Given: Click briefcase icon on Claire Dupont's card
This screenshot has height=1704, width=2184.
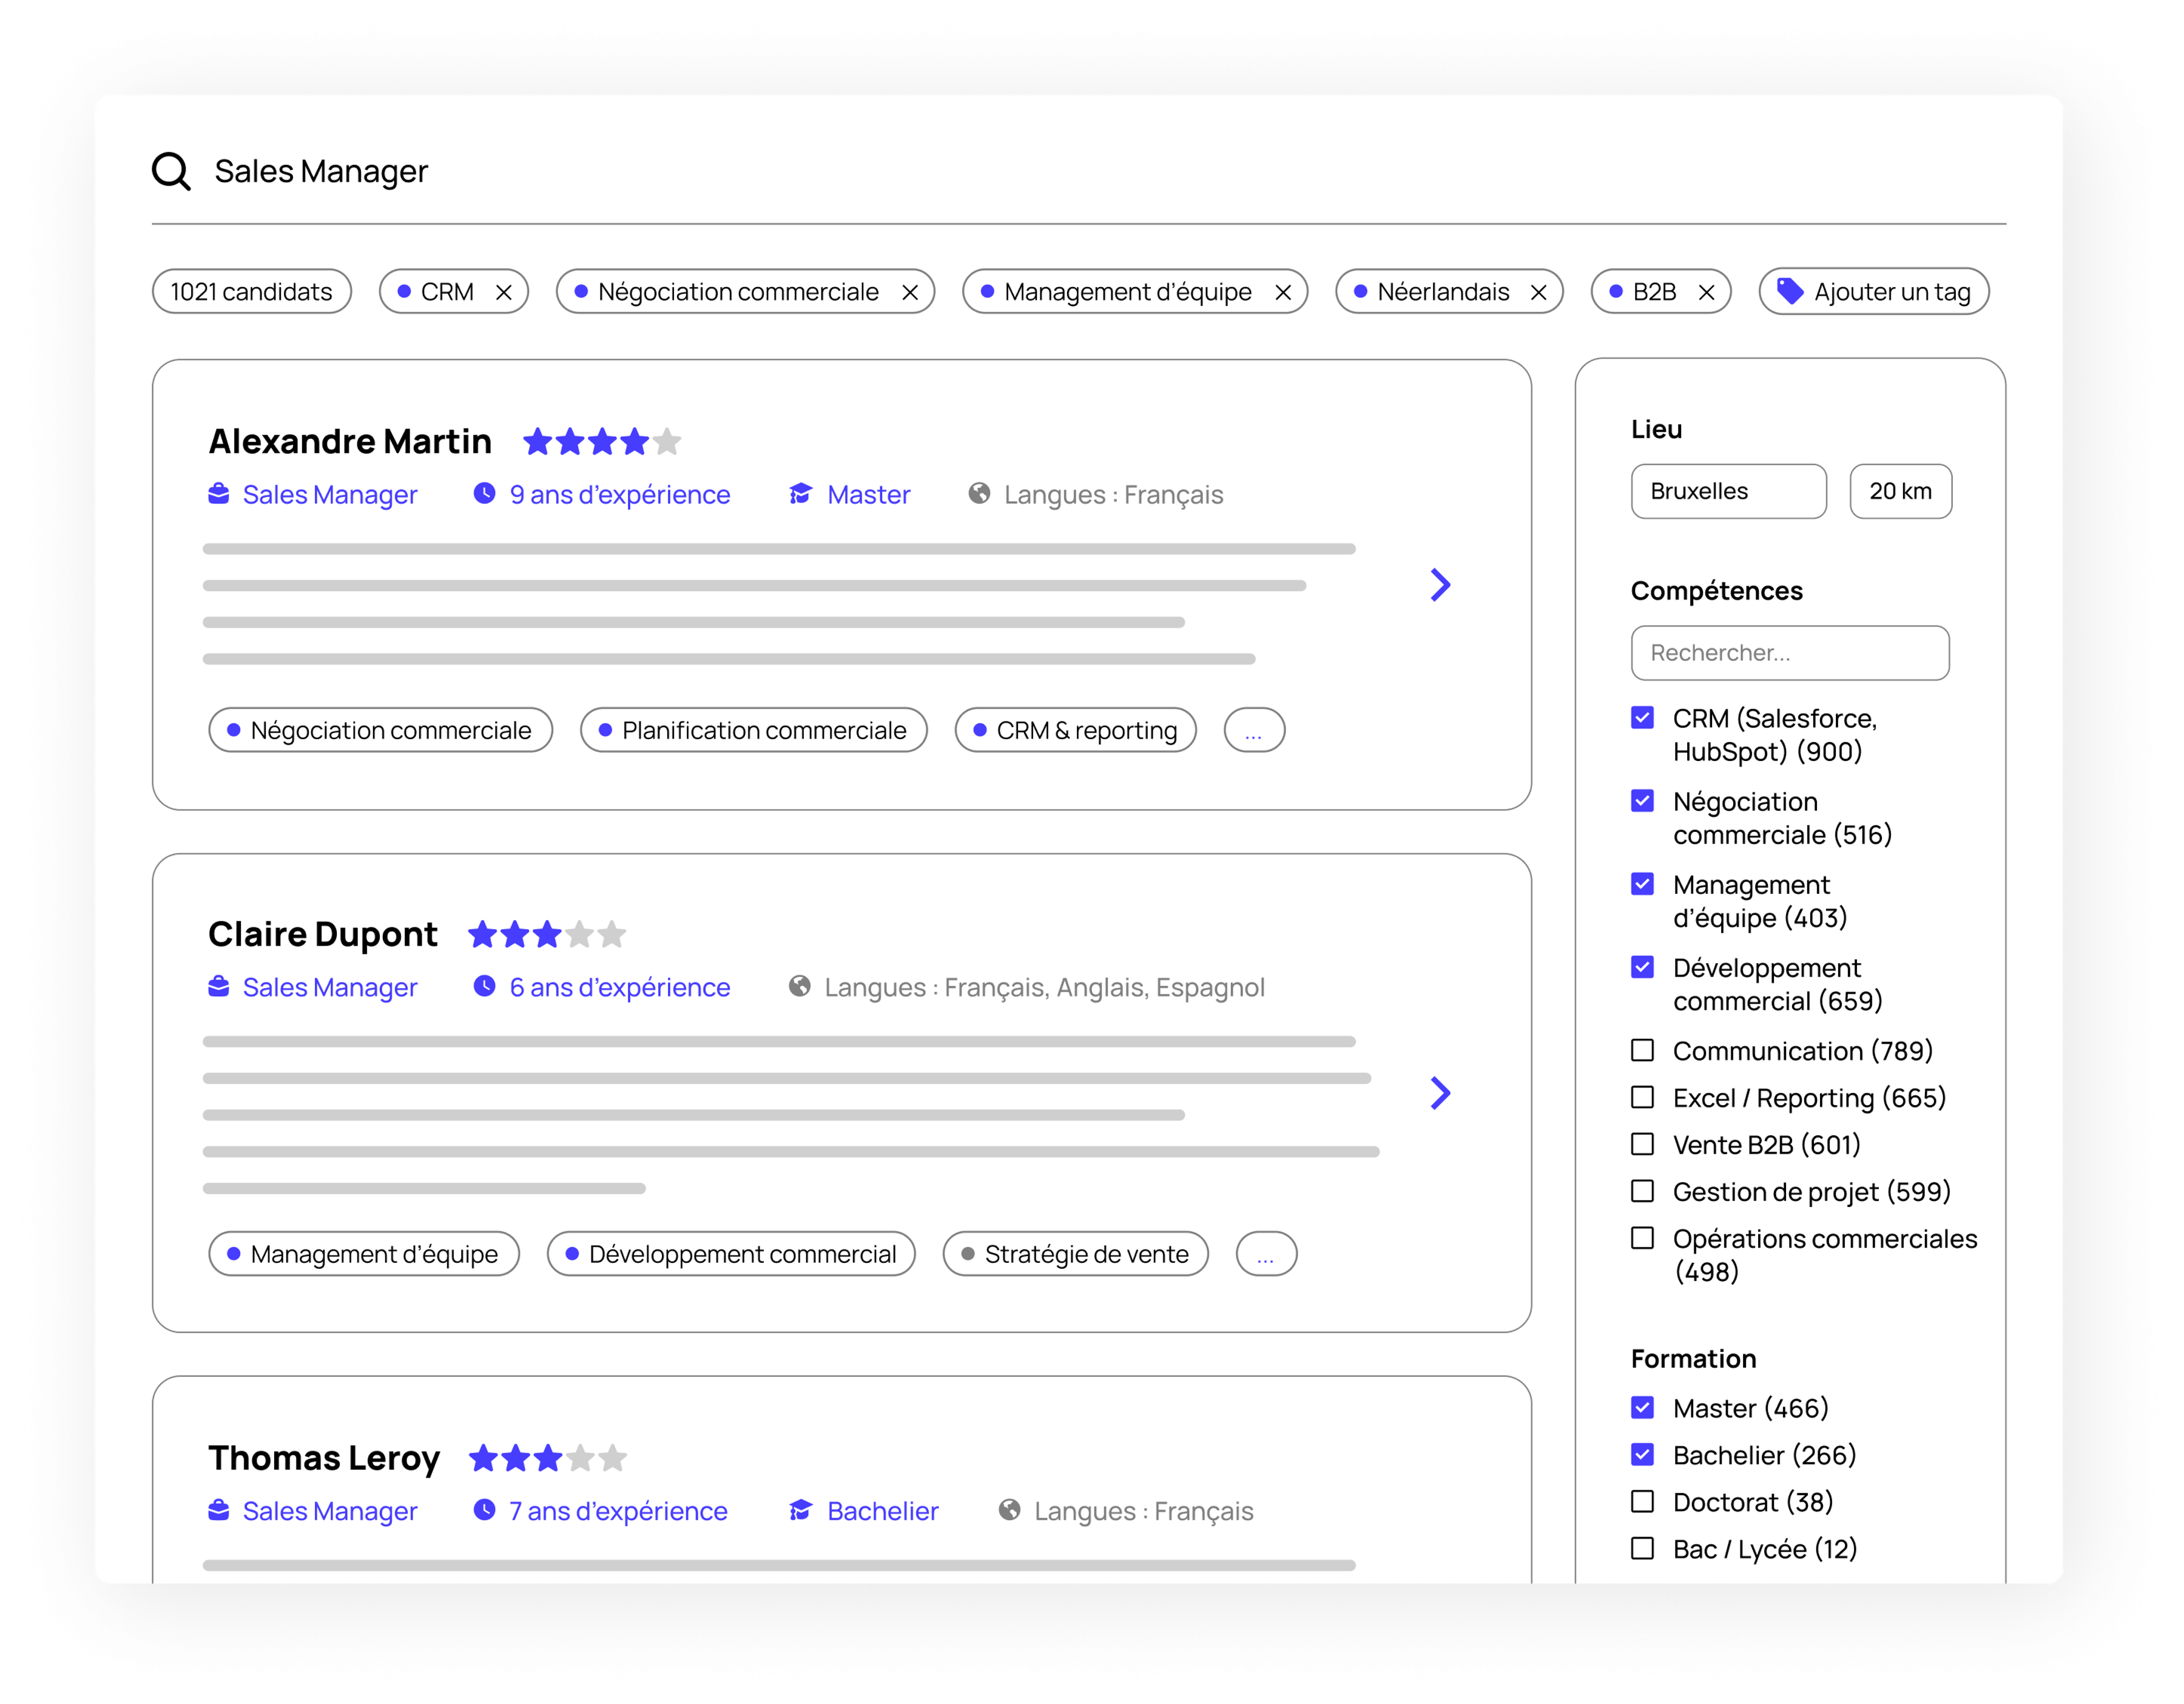Looking at the screenshot, I should [x=219, y=987].
